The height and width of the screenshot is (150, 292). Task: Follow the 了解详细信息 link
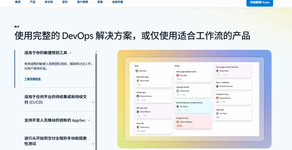33,79
